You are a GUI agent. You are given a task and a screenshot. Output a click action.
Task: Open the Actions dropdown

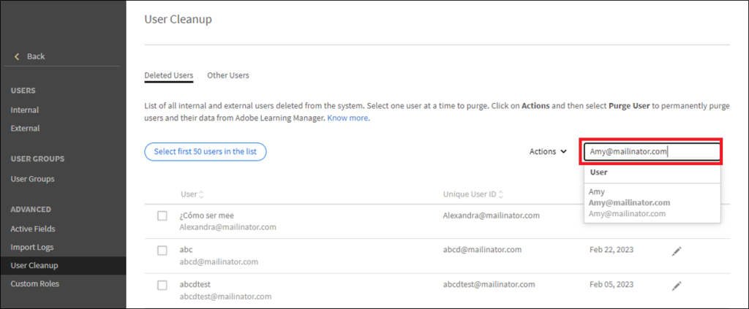pos(548,152)
